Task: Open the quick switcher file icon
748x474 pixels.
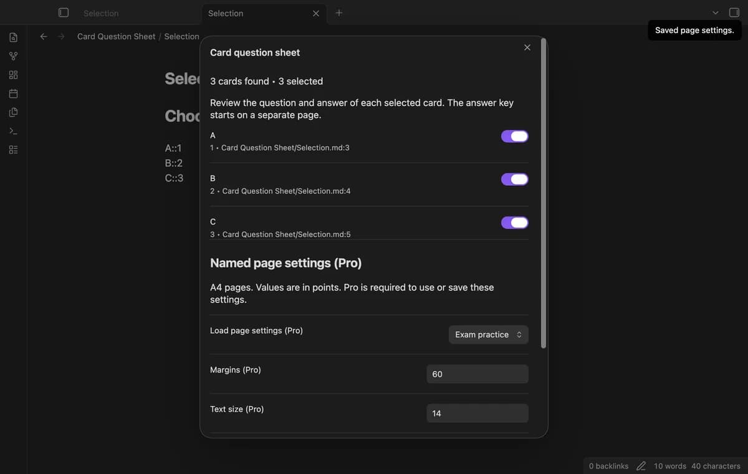Action: [x=13, y=37]
